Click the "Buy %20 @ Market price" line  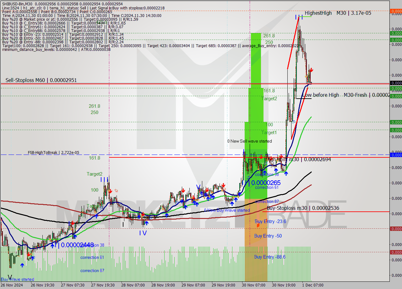pyautogui.click(x=70, y=19)
